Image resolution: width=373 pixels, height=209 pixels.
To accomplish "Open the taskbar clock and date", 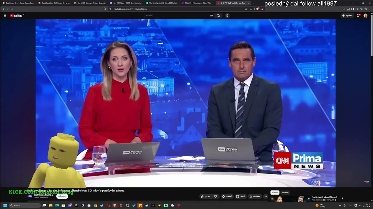I will (x=366, y=206).
